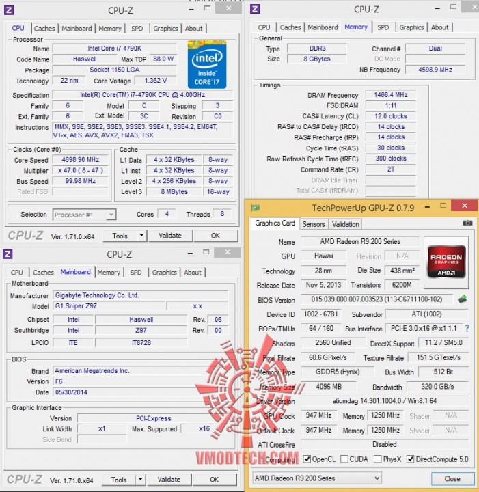The image size is (479, 492).
Task: Click Tools button in CPU window
Action: pyautogui.click(x=120, y=236)
